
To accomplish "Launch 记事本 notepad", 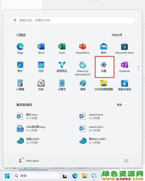I will tap(62, 85).
